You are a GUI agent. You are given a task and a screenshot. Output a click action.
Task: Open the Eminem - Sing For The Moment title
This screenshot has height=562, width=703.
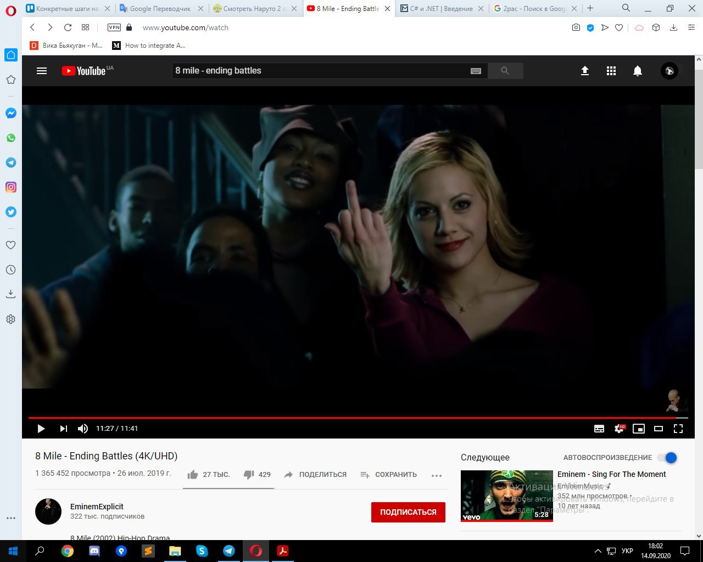pos(611,474)
